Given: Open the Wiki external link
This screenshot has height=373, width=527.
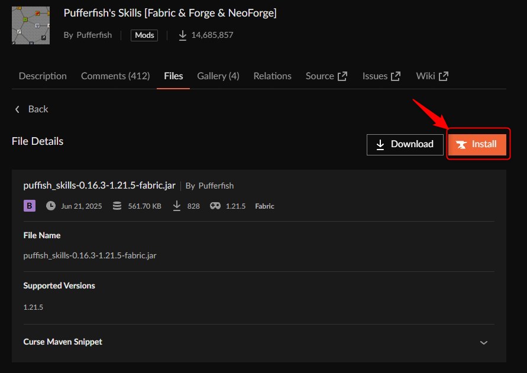Looking at the screenshot, I should [432, 76].
